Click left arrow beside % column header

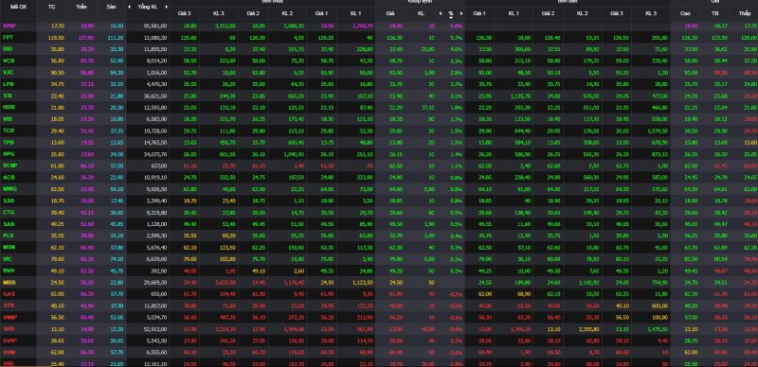click(x=440, y=13)
